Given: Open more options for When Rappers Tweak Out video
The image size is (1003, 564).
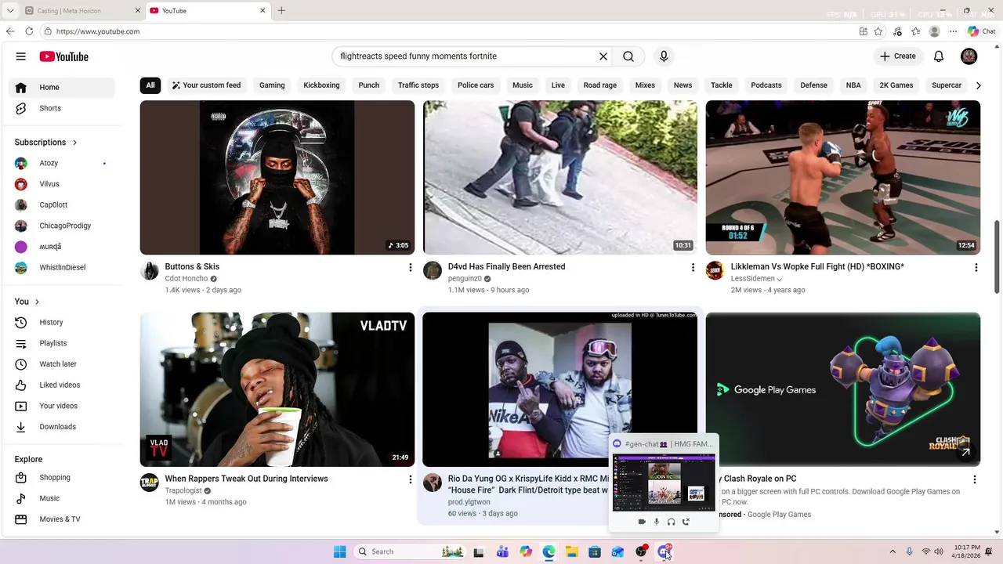Looking at the screenshot, I should tap(410, 479).
